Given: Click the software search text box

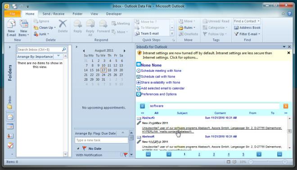Looking at the screenshot, I should (214, 106).
